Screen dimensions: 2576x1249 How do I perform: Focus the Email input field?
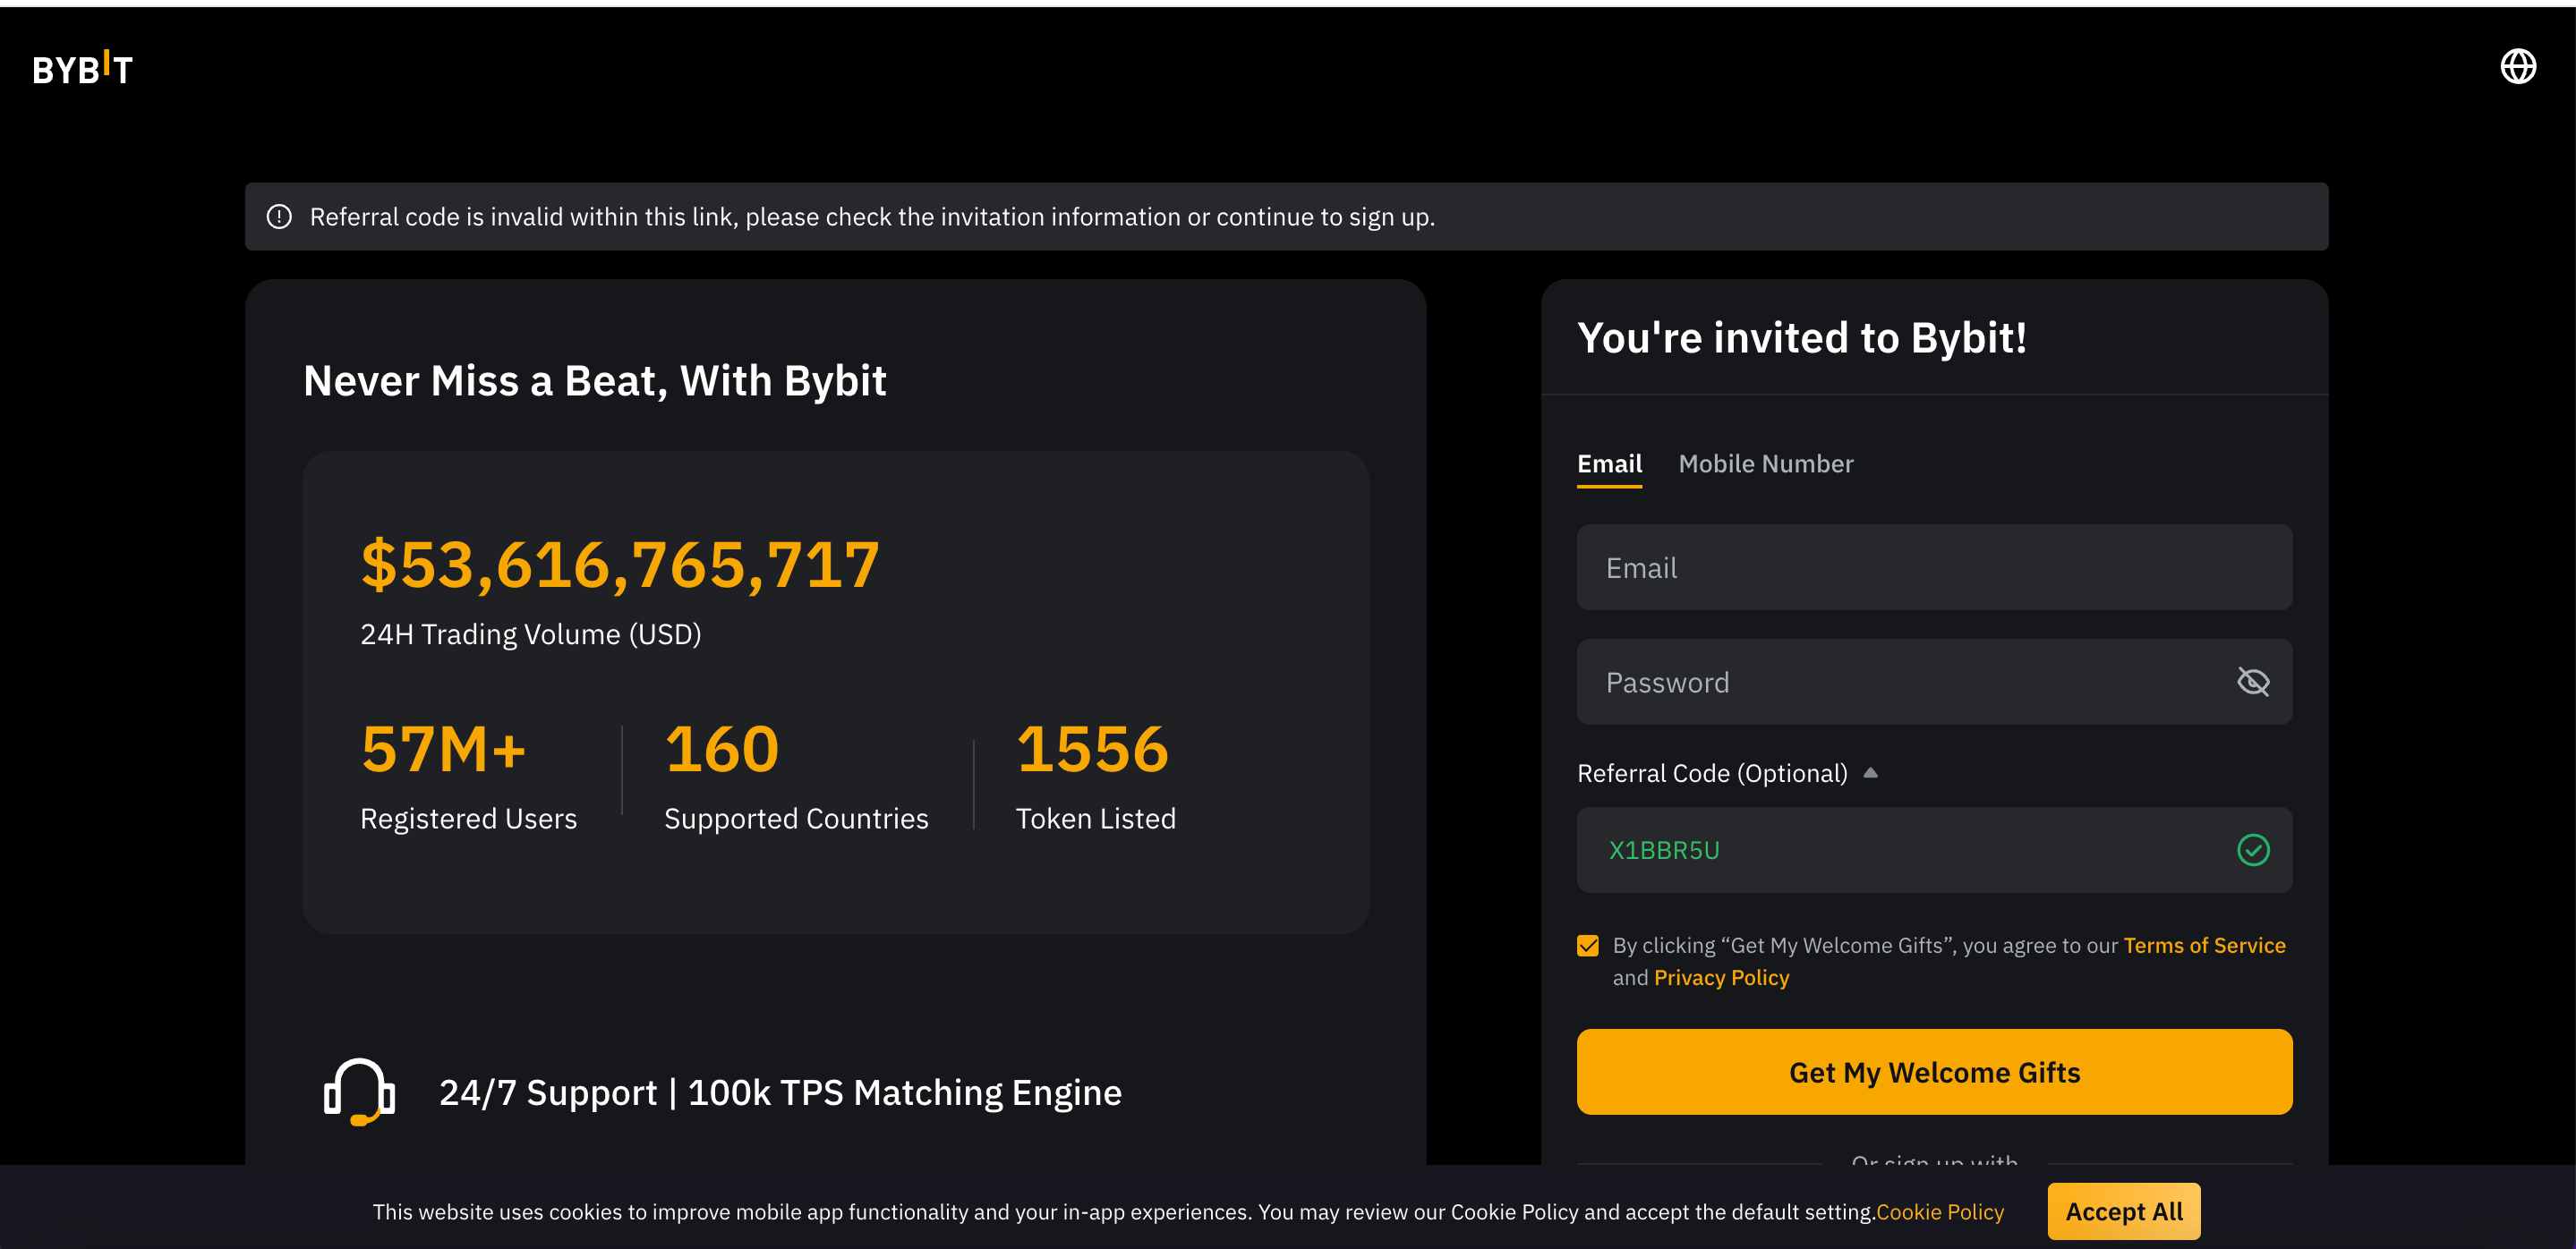[1933, 567]
